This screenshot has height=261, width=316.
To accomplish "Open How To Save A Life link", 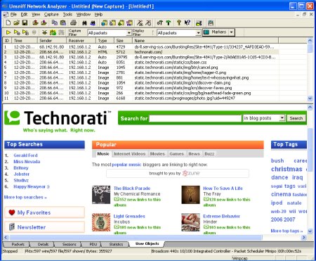I will (x=223, y=188).
